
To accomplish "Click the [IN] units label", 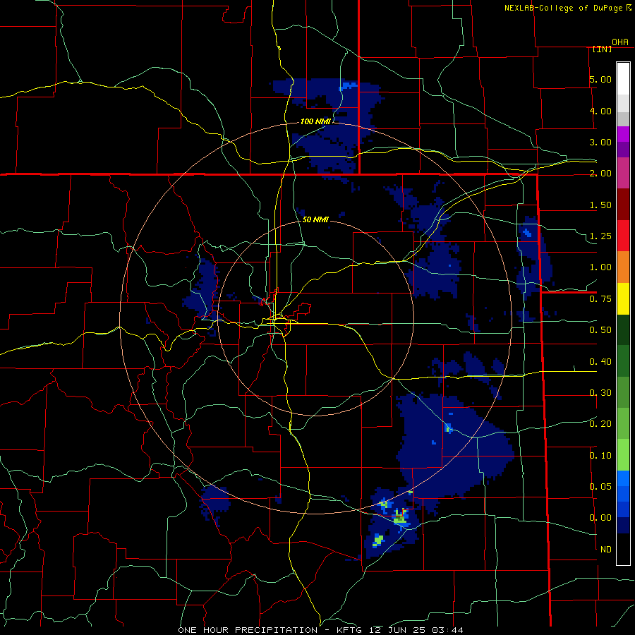I will click(x=602, y=49).
